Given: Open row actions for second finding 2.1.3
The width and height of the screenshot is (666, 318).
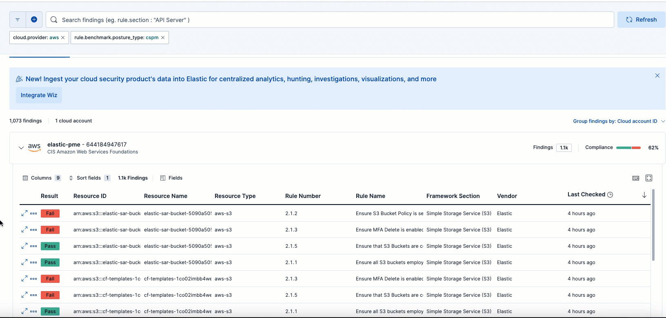Looking at the screenshot, I should tap(33, 230).
